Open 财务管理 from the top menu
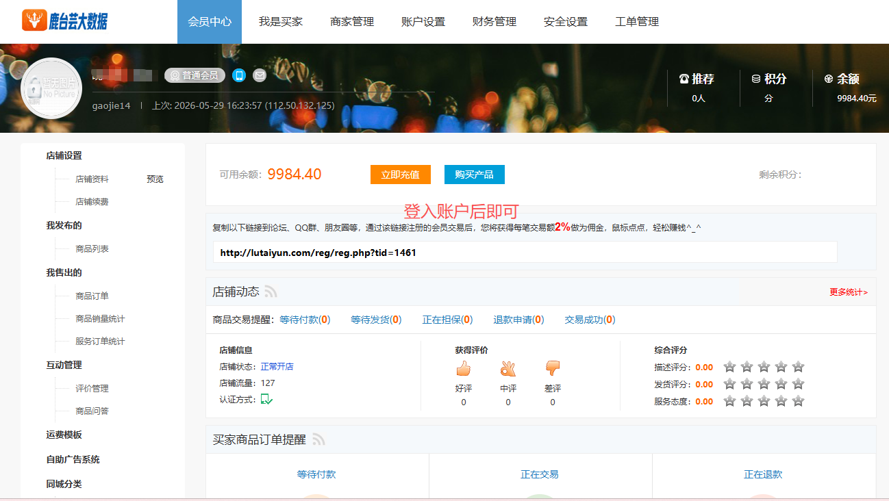Screen dimensions: 889x501 pos(494,22)
